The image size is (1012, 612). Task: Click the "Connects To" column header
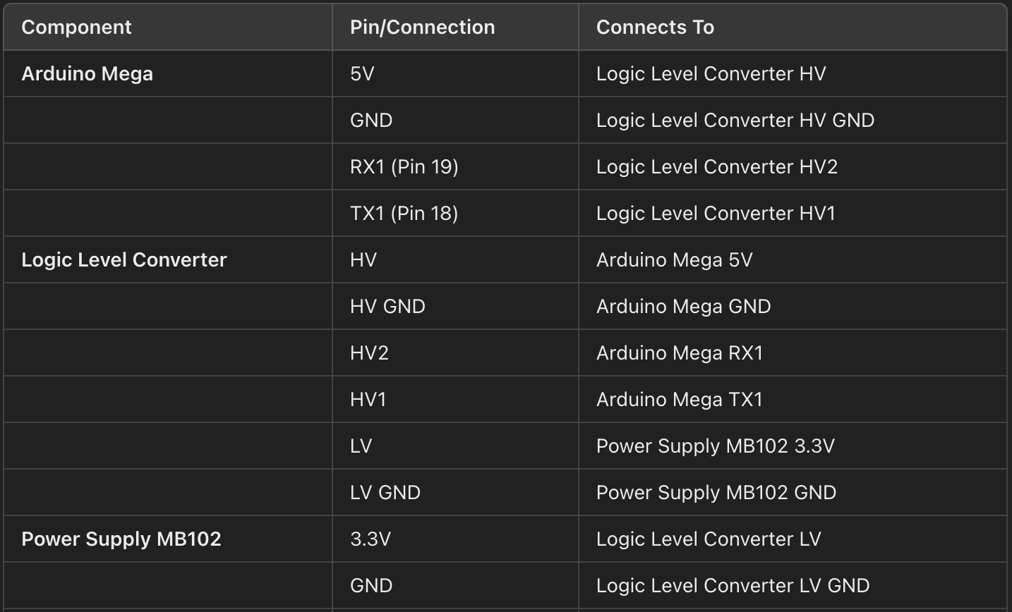tap(655, 27)
